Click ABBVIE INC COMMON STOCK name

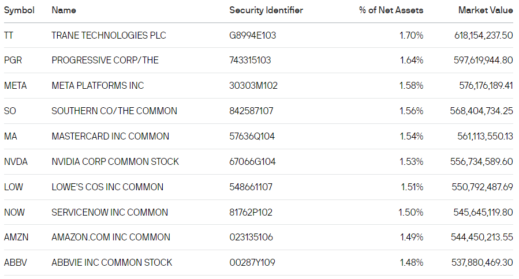[112, 263]
